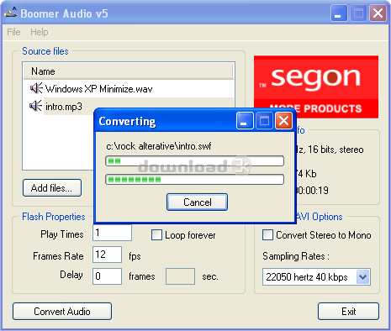This screenshot has width=391, height=331.
Task: Open the File menu
Action: [x=13, y=32]
